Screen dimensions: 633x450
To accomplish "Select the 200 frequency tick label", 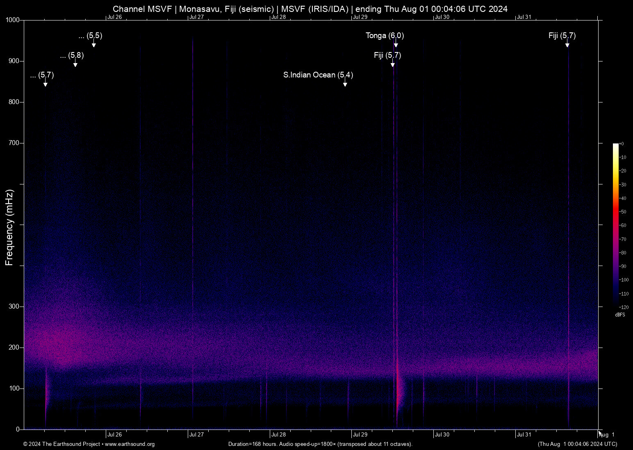I will (x=14, y=348).
